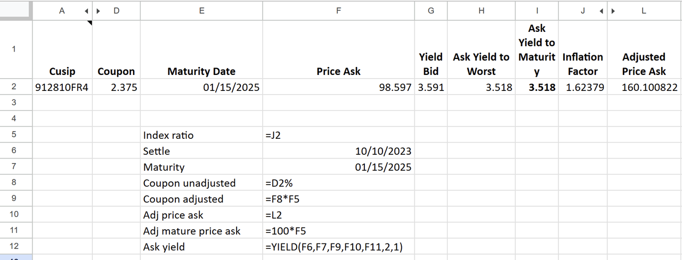Click the Yield Bid value 3.591
682x260 pixels.
431,87
